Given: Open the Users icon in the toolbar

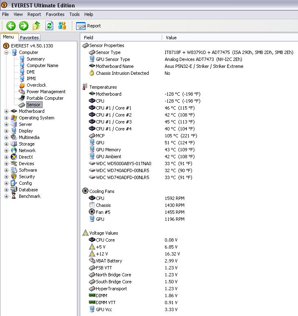Looking at the screenshot, I should coord(62,26).
